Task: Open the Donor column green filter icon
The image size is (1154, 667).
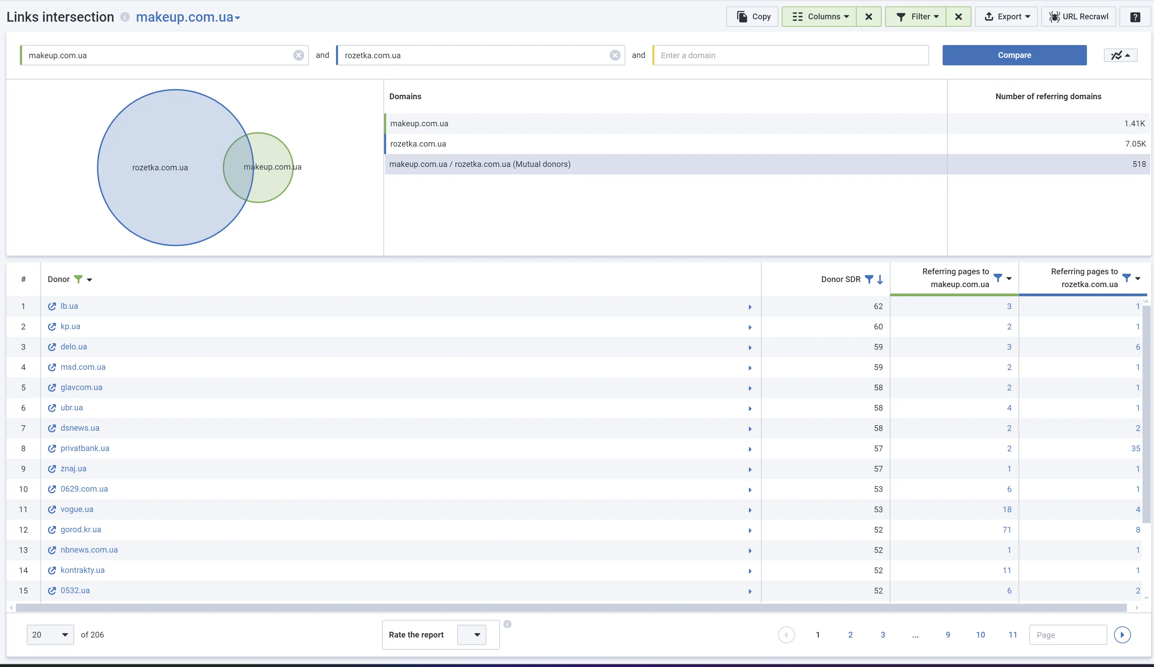Action: pos(78,279)
